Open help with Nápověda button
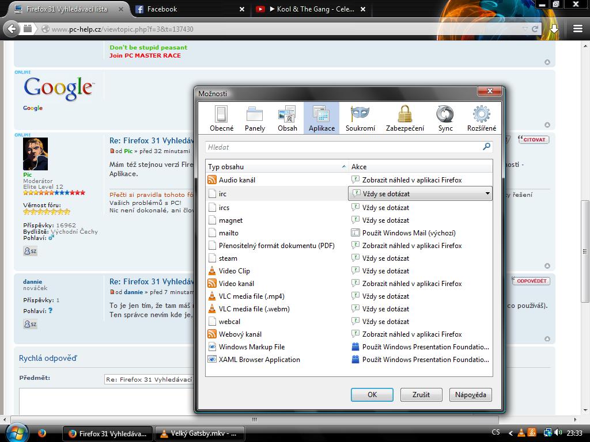The height and width of the screenshot is (442, 590). [470, 395]
